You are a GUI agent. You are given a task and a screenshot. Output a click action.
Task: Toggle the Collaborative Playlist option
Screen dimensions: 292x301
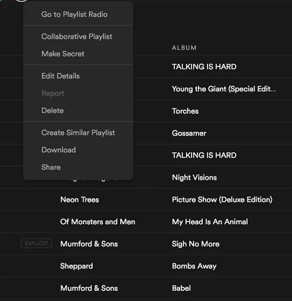tap(76, 36)
